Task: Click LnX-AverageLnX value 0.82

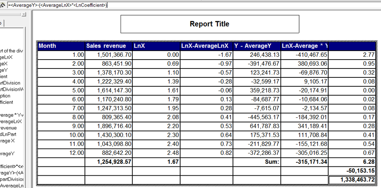Action: (206, 153)
